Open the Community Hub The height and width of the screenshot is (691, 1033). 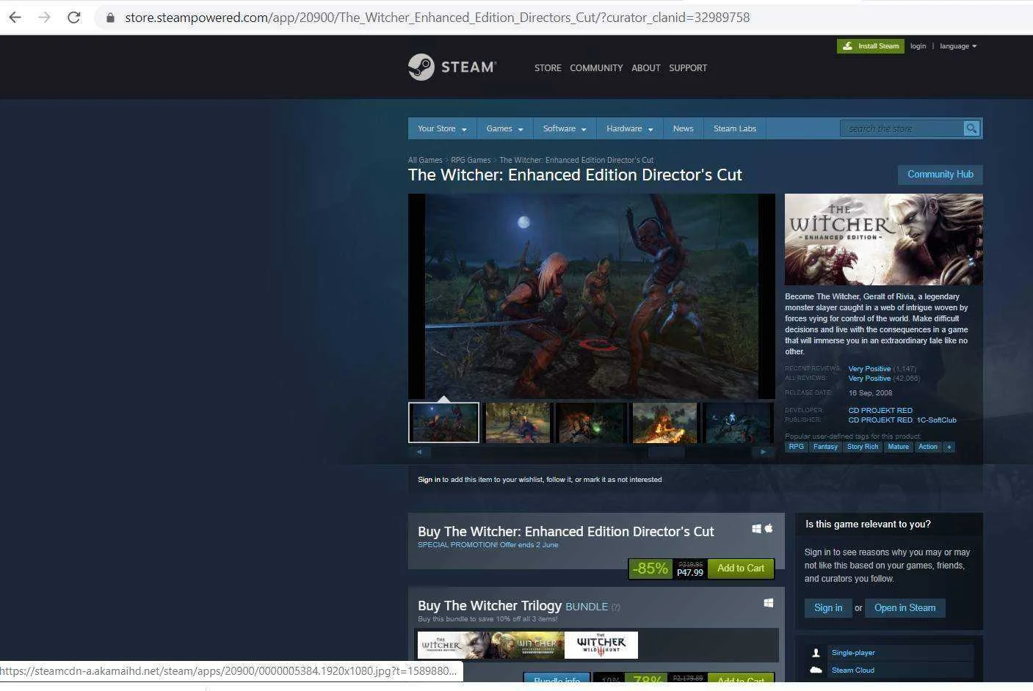click(x=940, y=175)
